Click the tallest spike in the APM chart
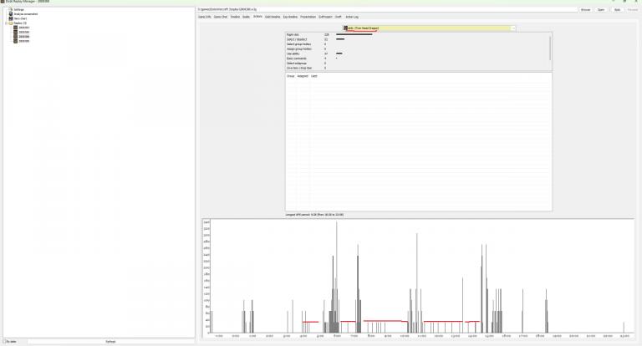The height and width of the screenshot is (346, 642). pos(337,277)
